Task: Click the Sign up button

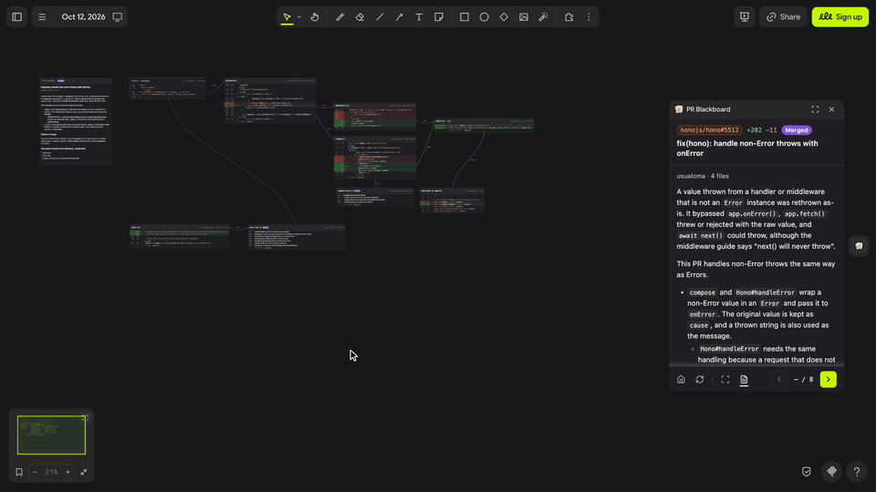Action: coord(840,16)
